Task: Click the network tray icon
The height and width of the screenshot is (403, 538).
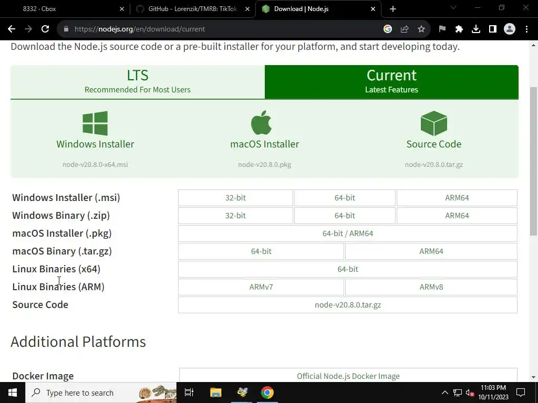Action: tap(458, 393)
